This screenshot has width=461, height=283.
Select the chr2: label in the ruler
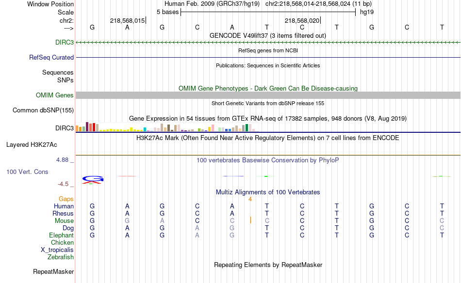click(66, 20)
